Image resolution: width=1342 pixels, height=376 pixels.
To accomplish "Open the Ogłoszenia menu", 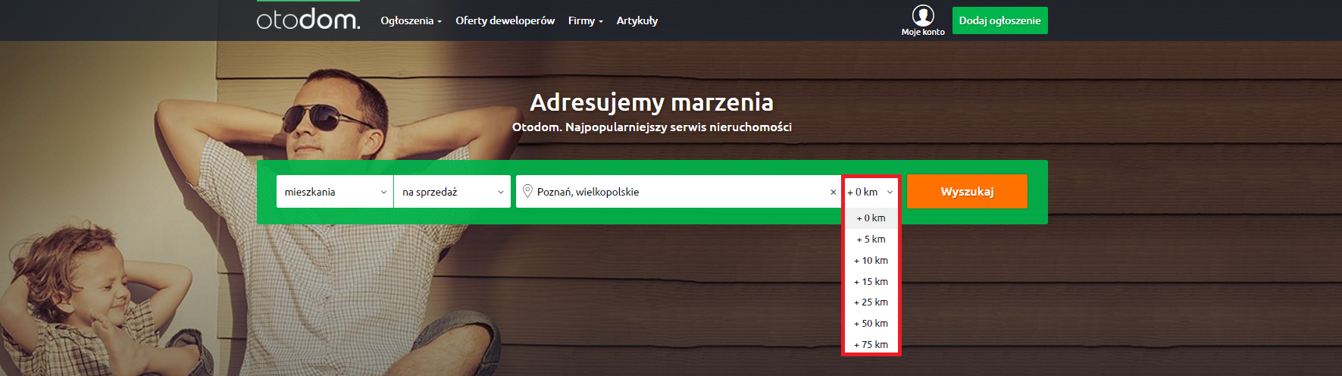I will pyautogui.click(x=411, y=21).
